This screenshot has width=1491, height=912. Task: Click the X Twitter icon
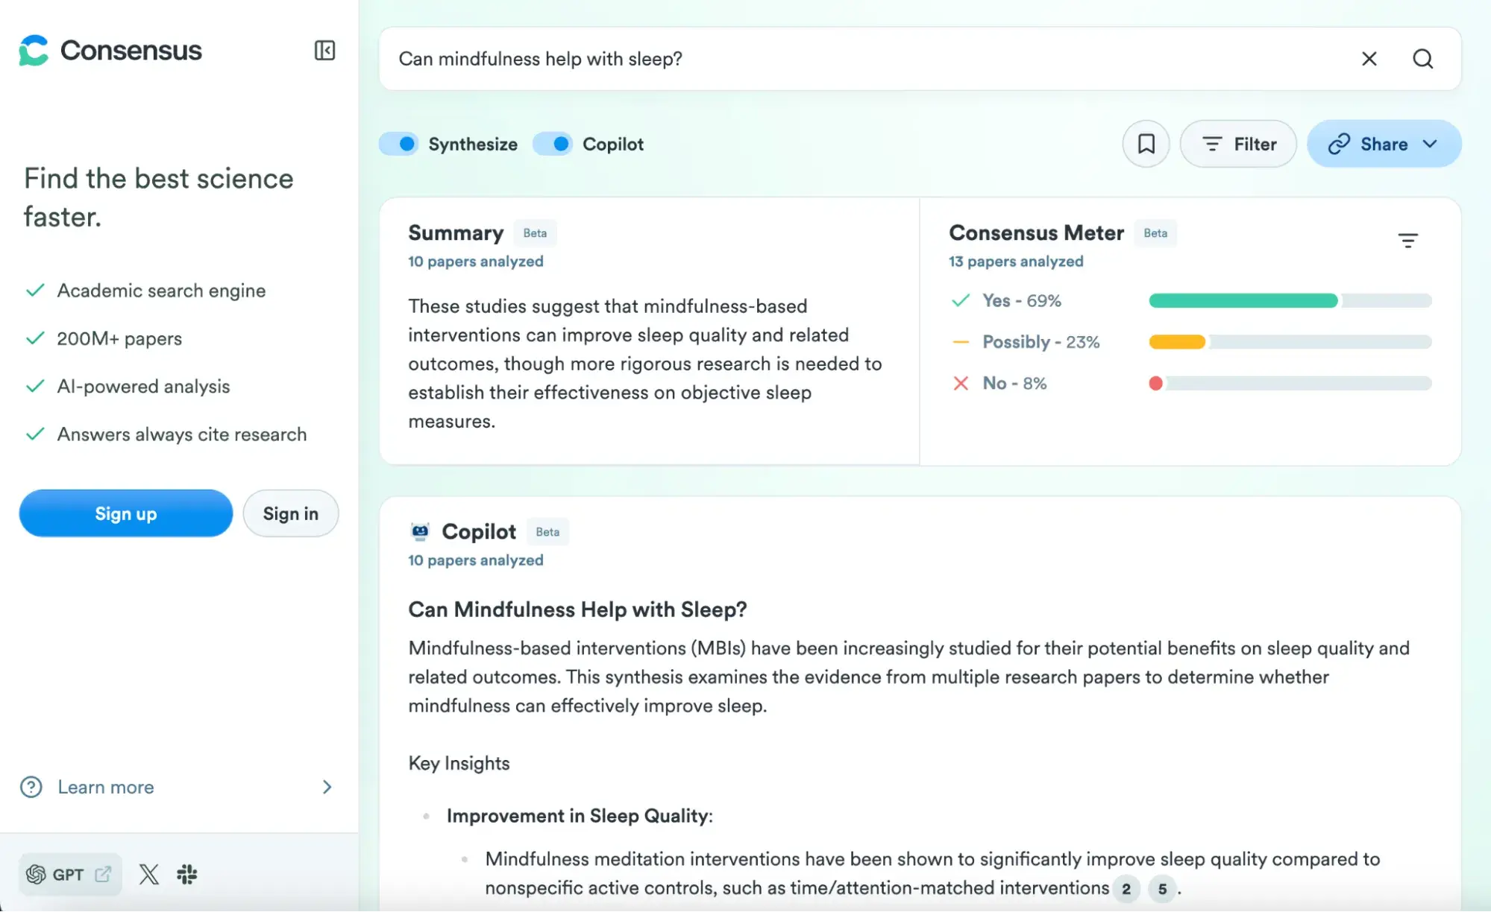pos(149,874)
